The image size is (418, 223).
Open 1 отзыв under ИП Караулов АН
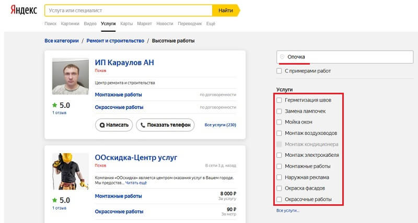[x=59, y=113]
